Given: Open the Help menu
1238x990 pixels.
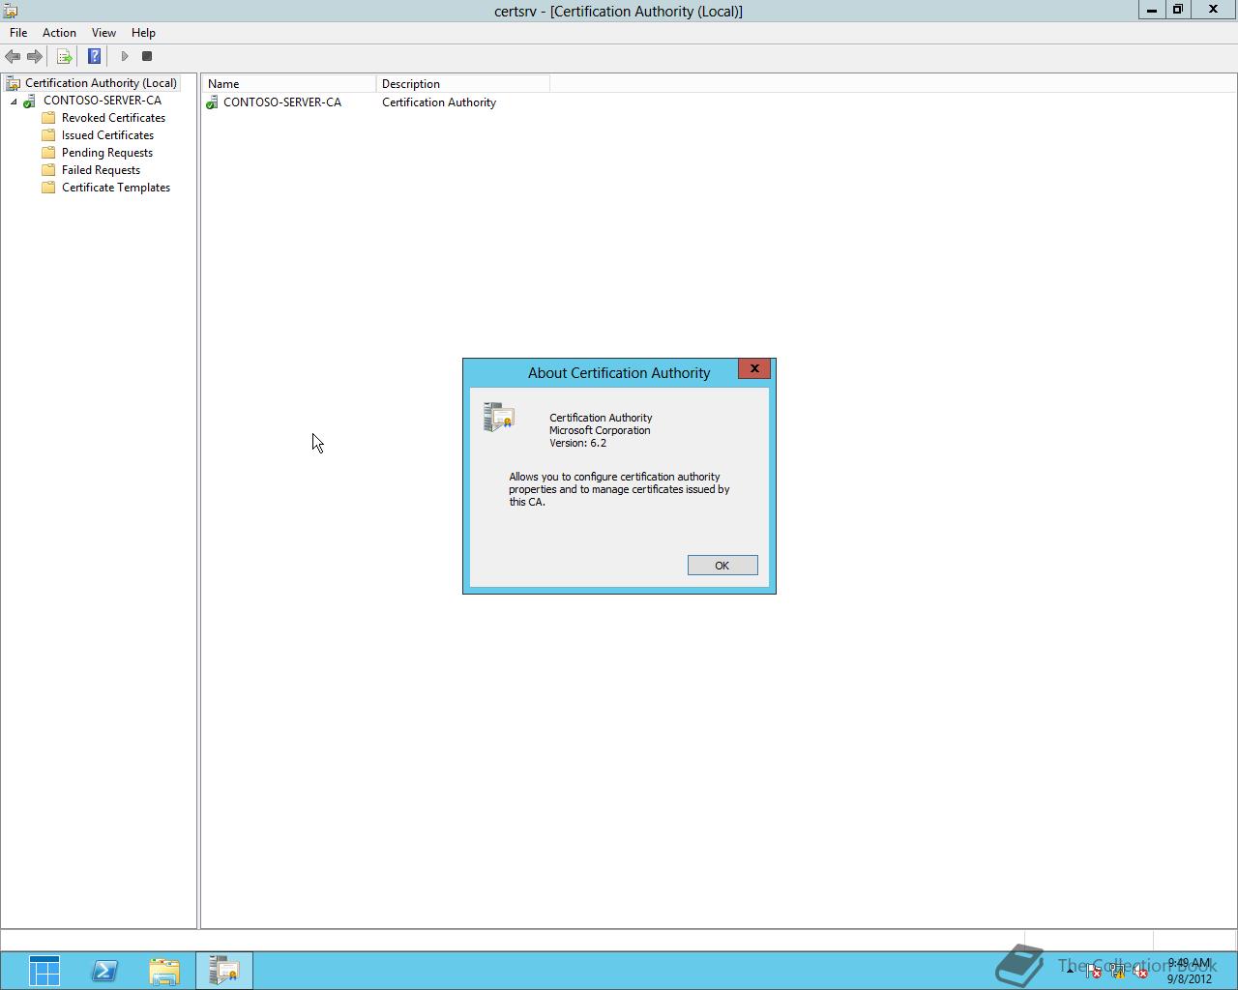Looking at the screenshot, I should click(x=143, y=33).
